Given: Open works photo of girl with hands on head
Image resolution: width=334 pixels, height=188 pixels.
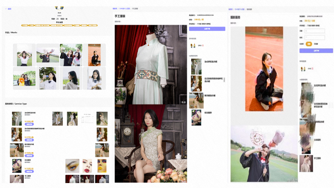Looking at the screenshot, I should pyautogui.click(x=24, y=55).
